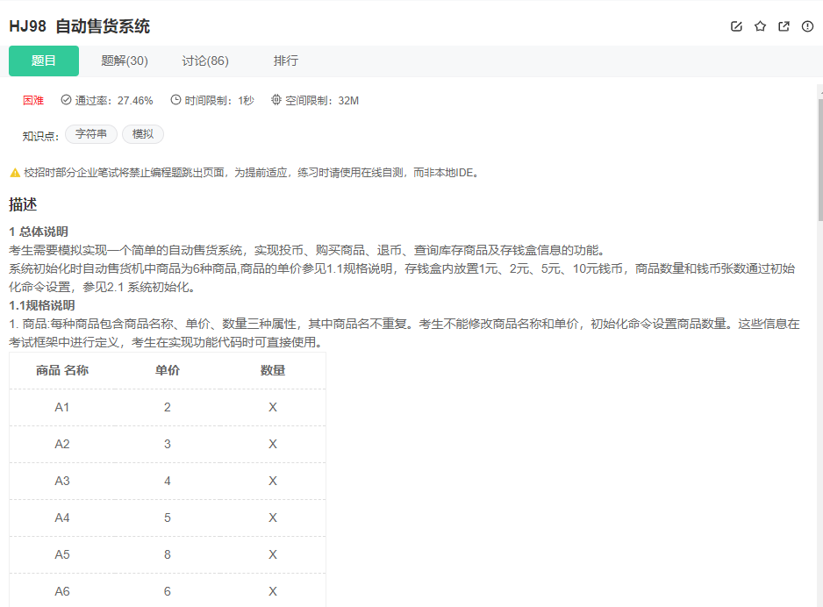The height and width of the screenshot is (607, 823).
Task: Click the clock icon beside 时间限制
Action: click(x=176, y=100)
